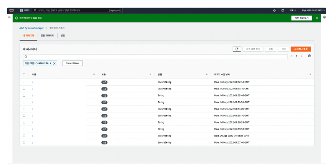Viewport: 333px width, 168px height.
Task: Switch to the 설정 tab
Action: coord(63,36)
